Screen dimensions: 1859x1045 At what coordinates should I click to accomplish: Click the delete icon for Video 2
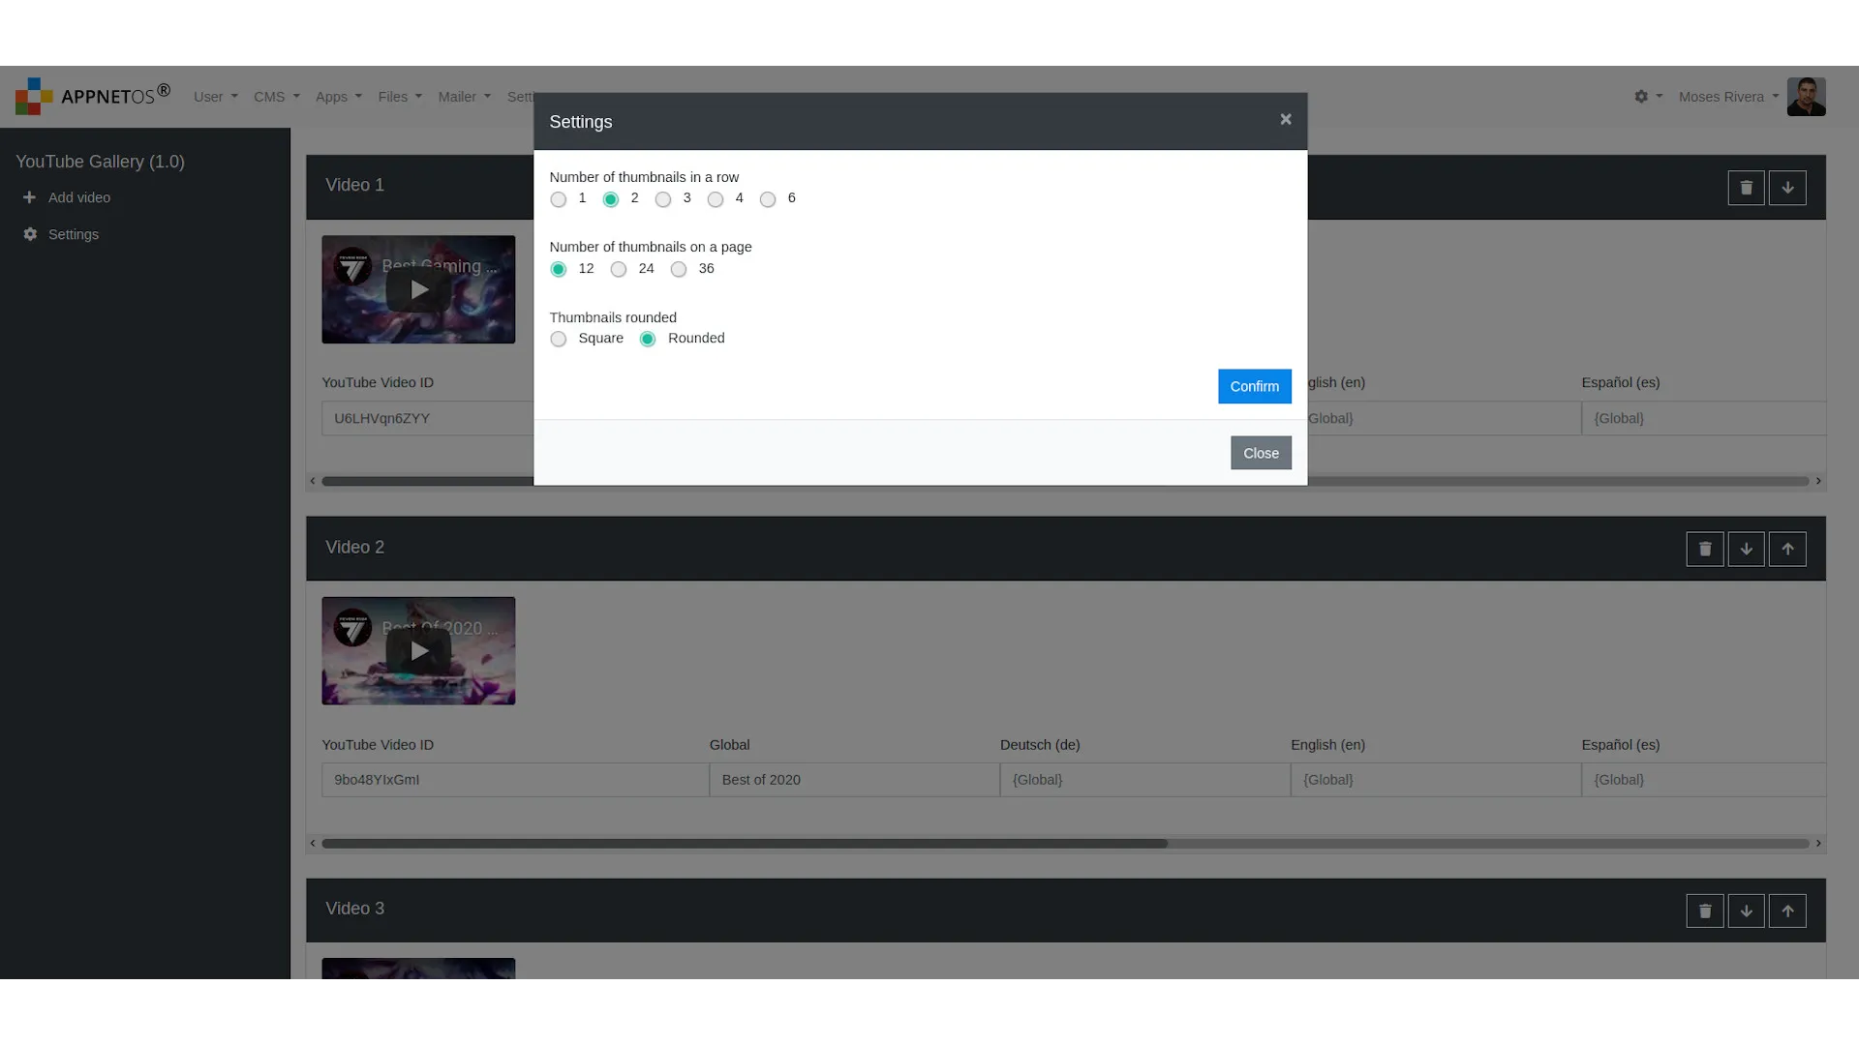tap(1704, 549)
